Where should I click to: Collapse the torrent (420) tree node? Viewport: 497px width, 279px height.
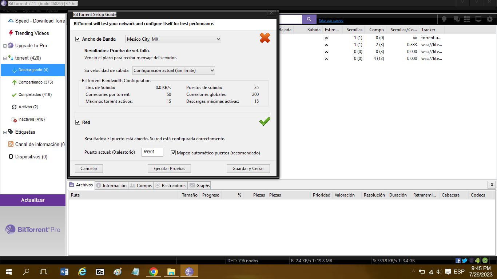coord(5,58)
